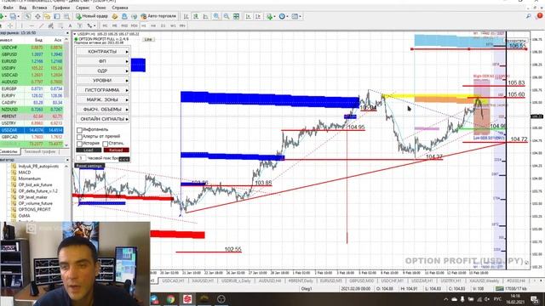This screenshot has height=306, width=545.
Task: Click the red Reload button
Action: 117,150
